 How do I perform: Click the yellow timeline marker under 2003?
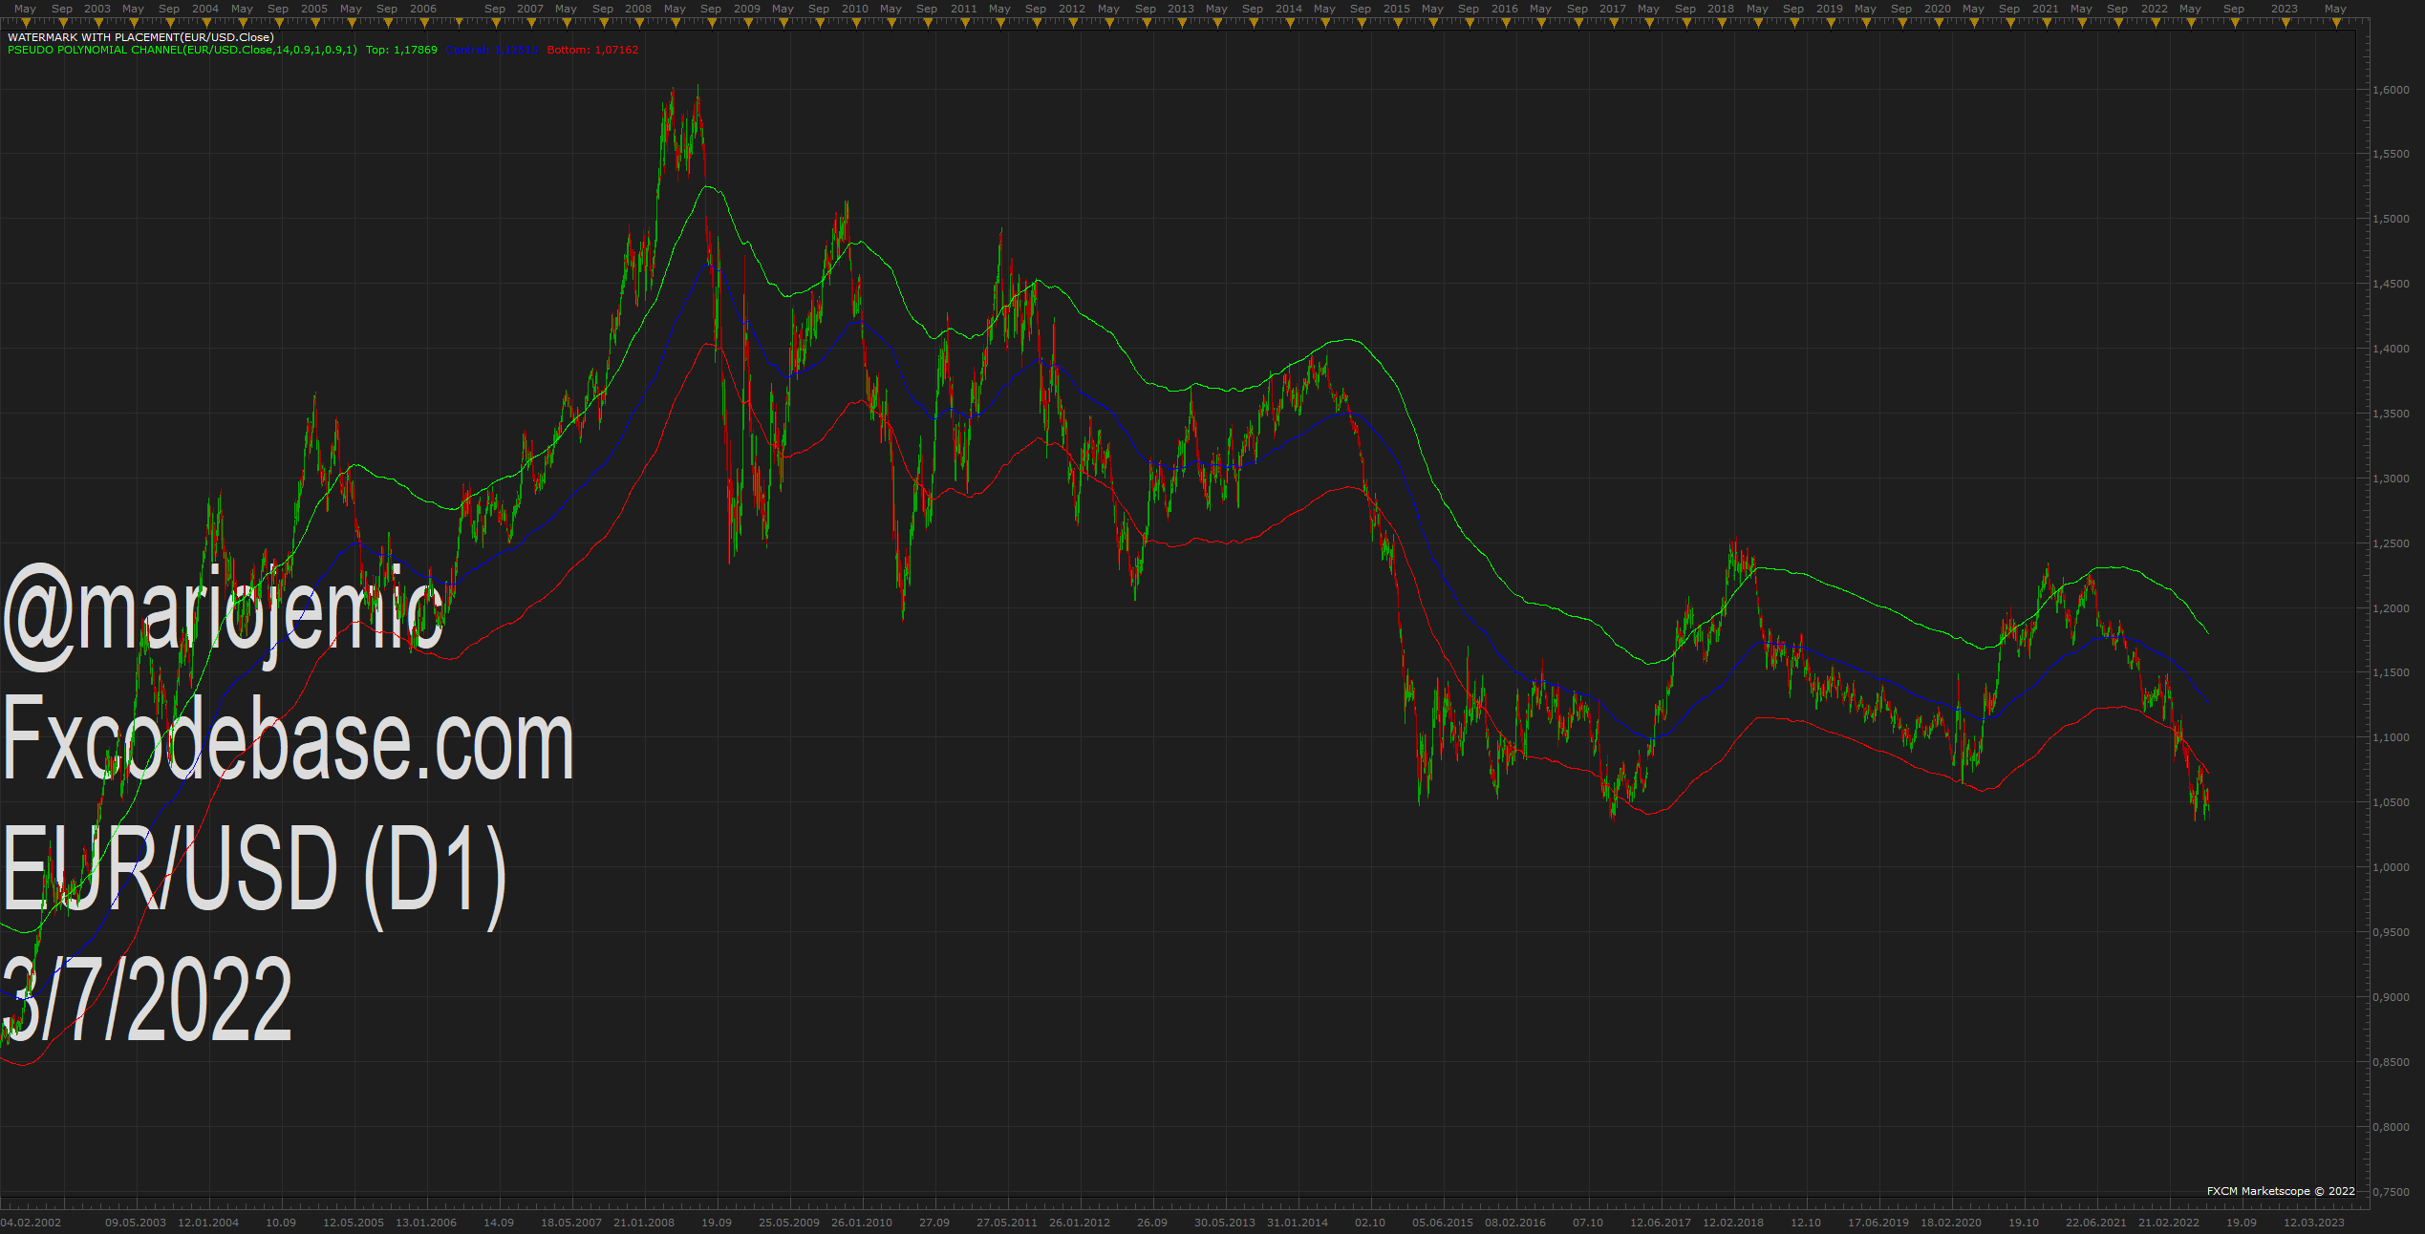(98, 22)
